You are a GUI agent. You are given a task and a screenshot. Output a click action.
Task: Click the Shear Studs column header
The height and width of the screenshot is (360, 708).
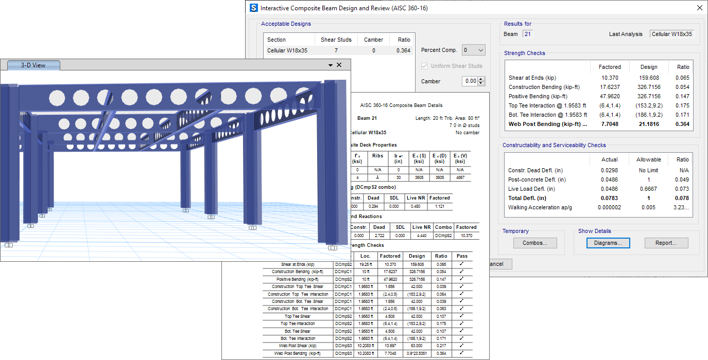coord(336,40)
